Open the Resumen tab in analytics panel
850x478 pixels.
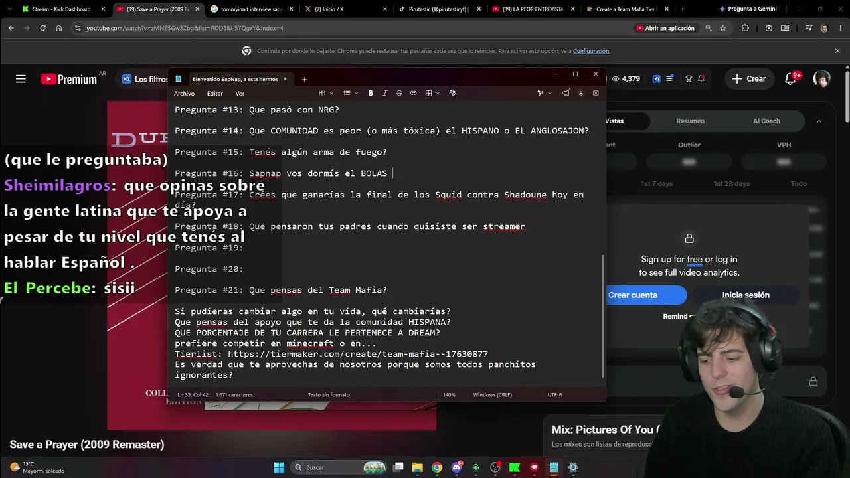pos(690,121)
